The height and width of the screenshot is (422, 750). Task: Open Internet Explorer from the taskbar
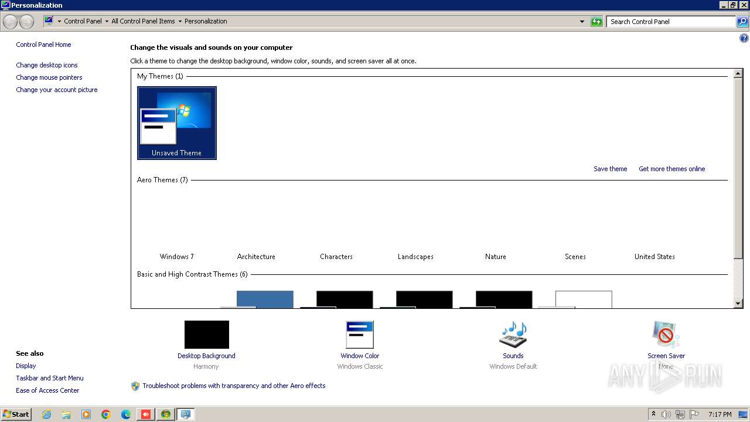[x=46, y=414]
